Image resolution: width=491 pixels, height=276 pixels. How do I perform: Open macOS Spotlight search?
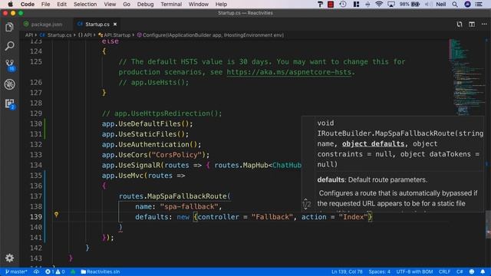[x=455, y=4]
